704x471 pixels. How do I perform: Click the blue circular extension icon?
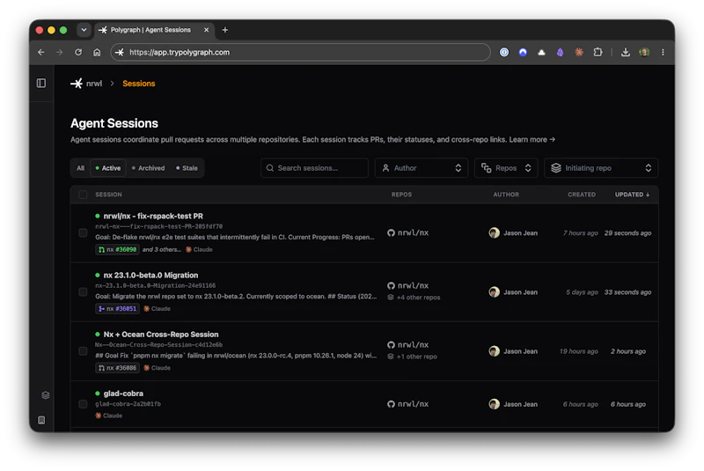523,52
